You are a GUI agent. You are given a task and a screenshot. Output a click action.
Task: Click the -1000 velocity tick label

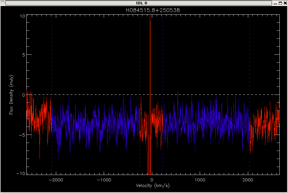tap(104, 180)
